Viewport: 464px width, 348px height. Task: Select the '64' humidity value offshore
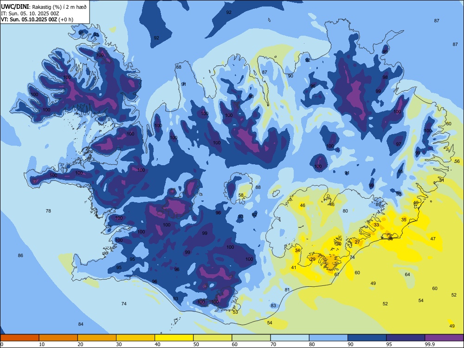click(407, 275)
